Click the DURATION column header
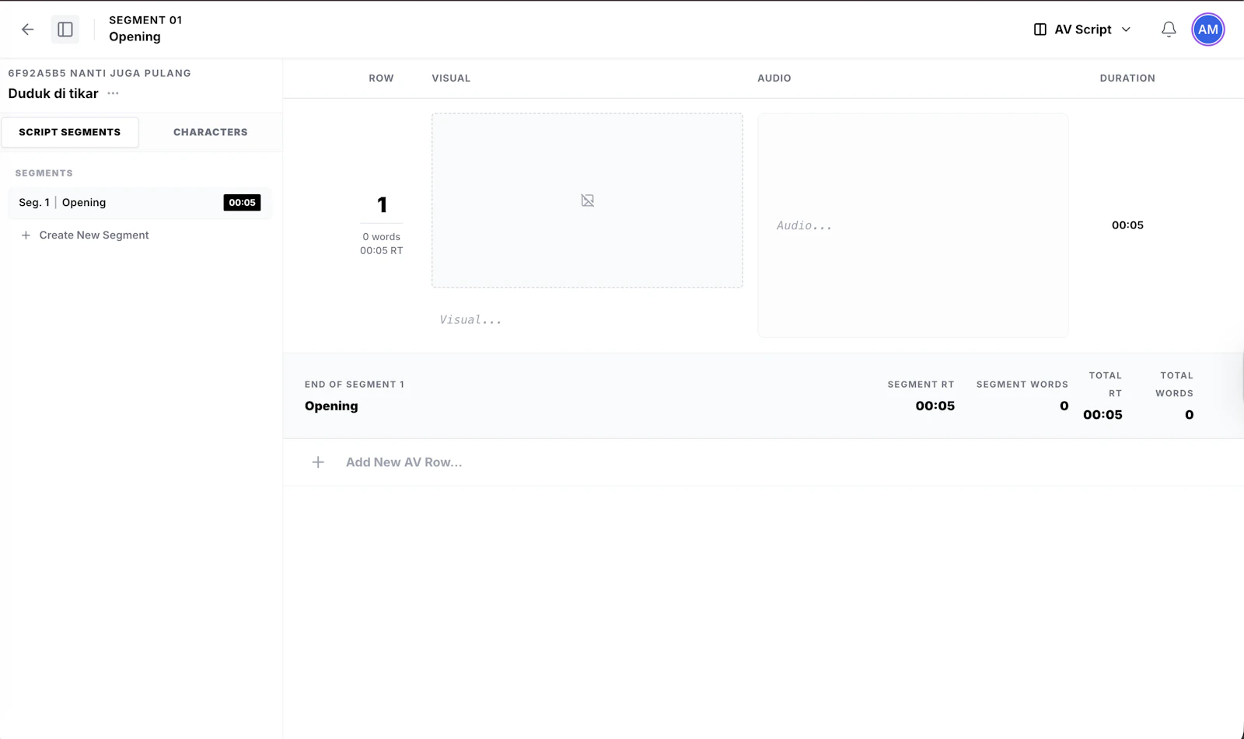 (1127, 78)
